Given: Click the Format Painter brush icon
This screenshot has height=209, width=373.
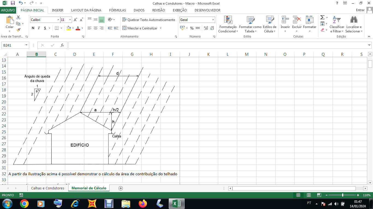Looking at the screenshot, I should coord(18,30).
